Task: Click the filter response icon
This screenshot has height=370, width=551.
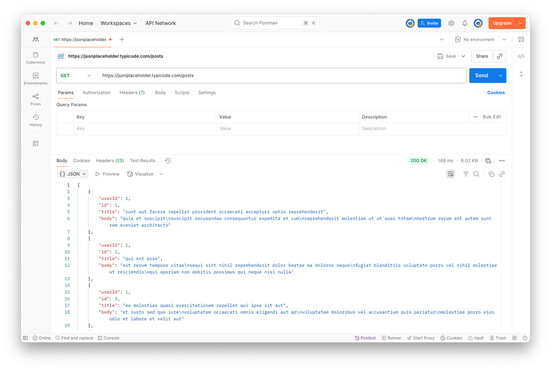Action: 466,174
